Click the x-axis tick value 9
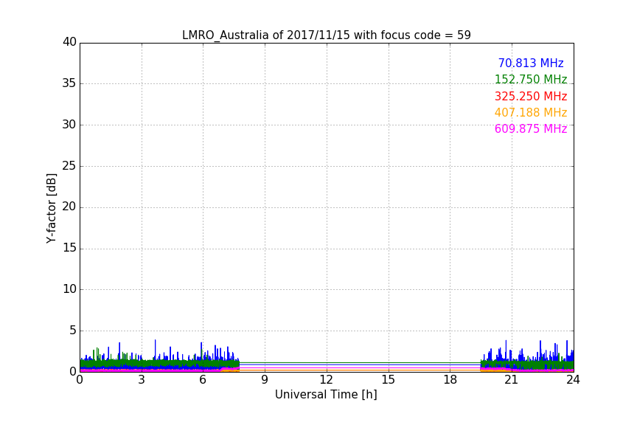The image size is (637, 425). click(265, 380)
